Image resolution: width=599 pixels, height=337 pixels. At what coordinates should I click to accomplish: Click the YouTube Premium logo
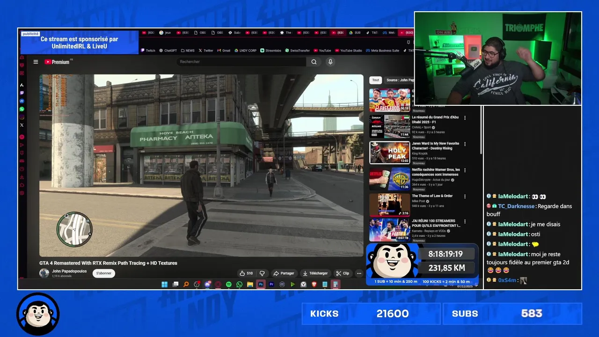tap(58, 62)
